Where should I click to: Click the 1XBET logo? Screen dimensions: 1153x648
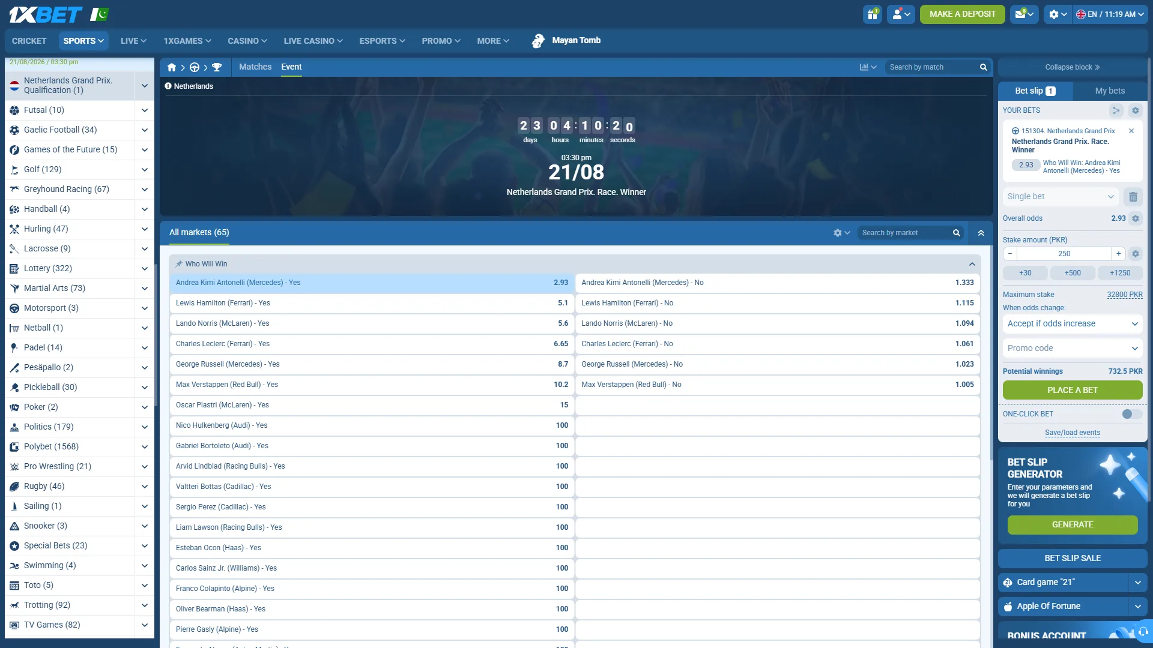pos(46,14)
